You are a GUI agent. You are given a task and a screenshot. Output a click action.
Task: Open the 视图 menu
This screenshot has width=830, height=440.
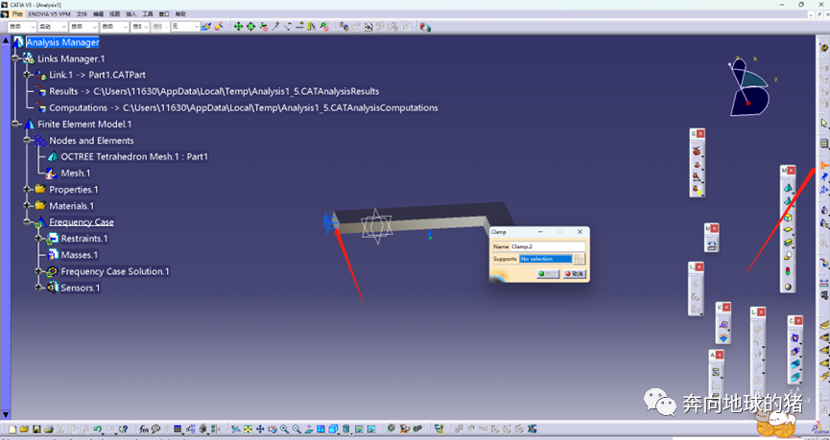(x=114, y=13)
